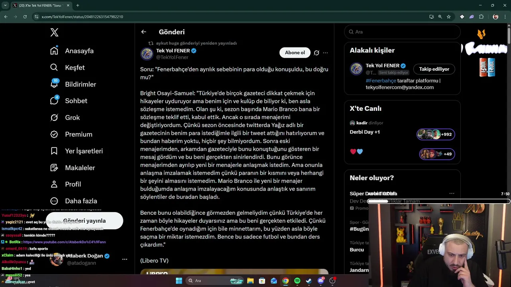Open OBS Studio from the taskbar

pyautogui.click(x=332, y=281)
